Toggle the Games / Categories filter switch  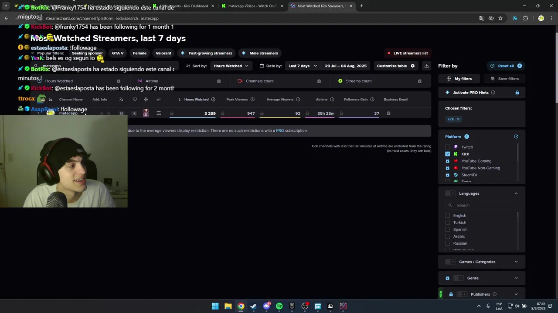(450, 262)
